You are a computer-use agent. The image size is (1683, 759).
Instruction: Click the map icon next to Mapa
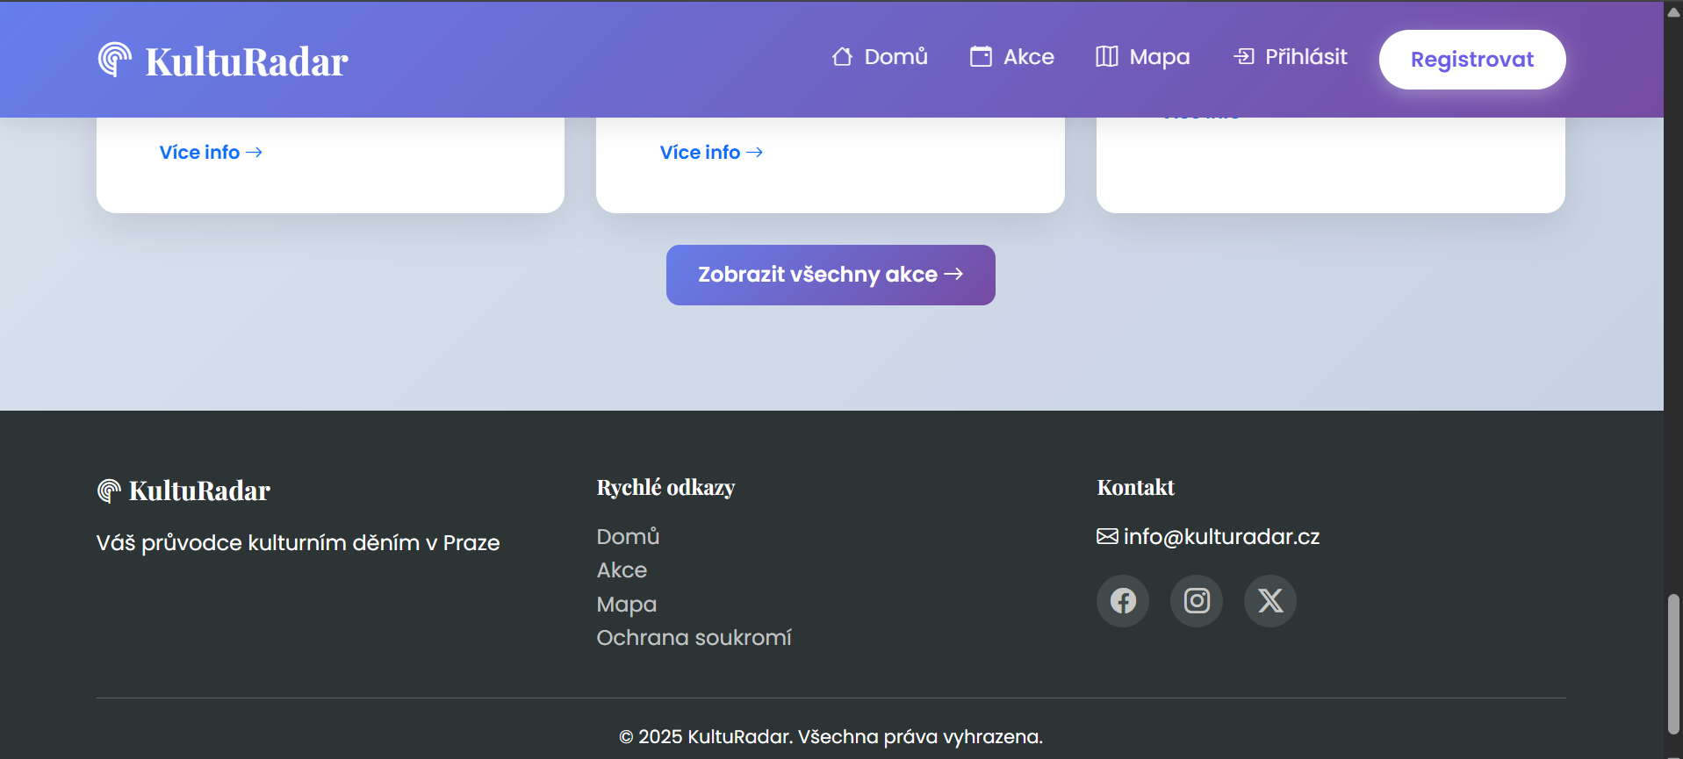tap(1107, 57)
